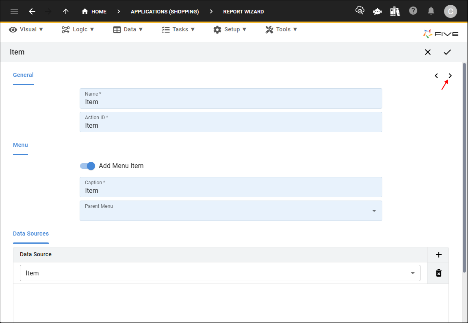The width and height of the screenshot is (468, 323).
Task: Click the HOME breadcrumb
Action: pyautogui.click(x=94, y=11)
